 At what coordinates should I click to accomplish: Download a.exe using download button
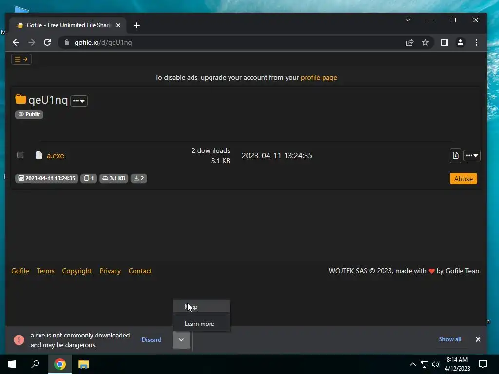pyautogui.click(x=456, y=155)
